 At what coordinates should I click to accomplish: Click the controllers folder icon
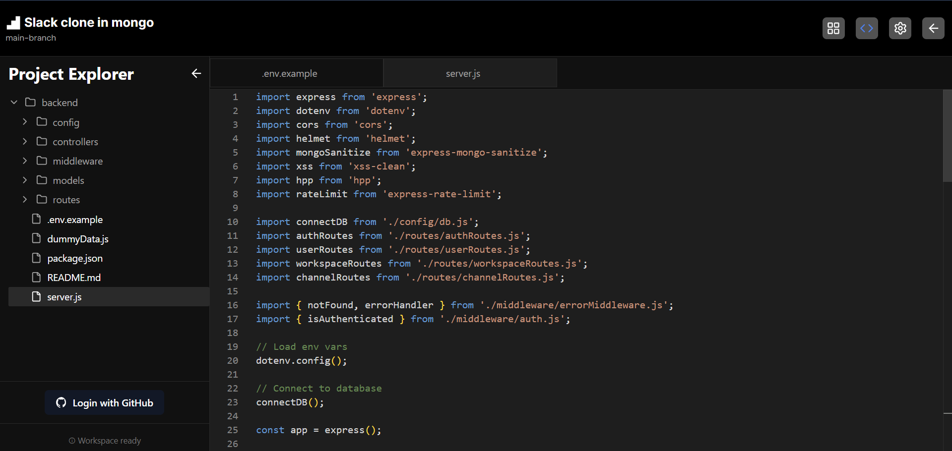click(42, 141)
